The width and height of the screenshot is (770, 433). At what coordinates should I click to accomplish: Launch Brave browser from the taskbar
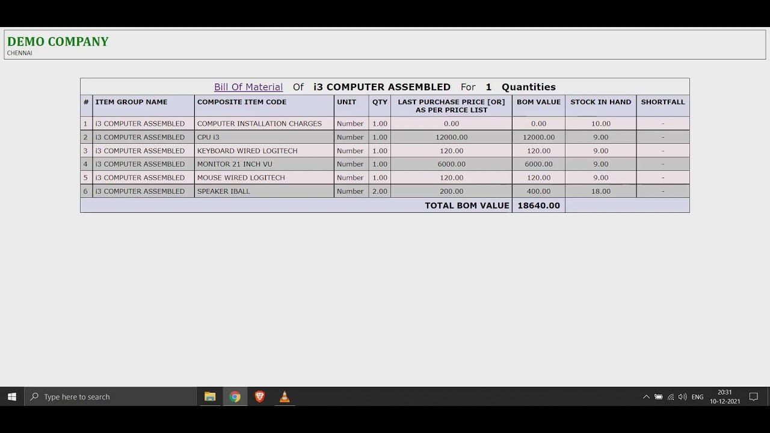pos(260,397)
